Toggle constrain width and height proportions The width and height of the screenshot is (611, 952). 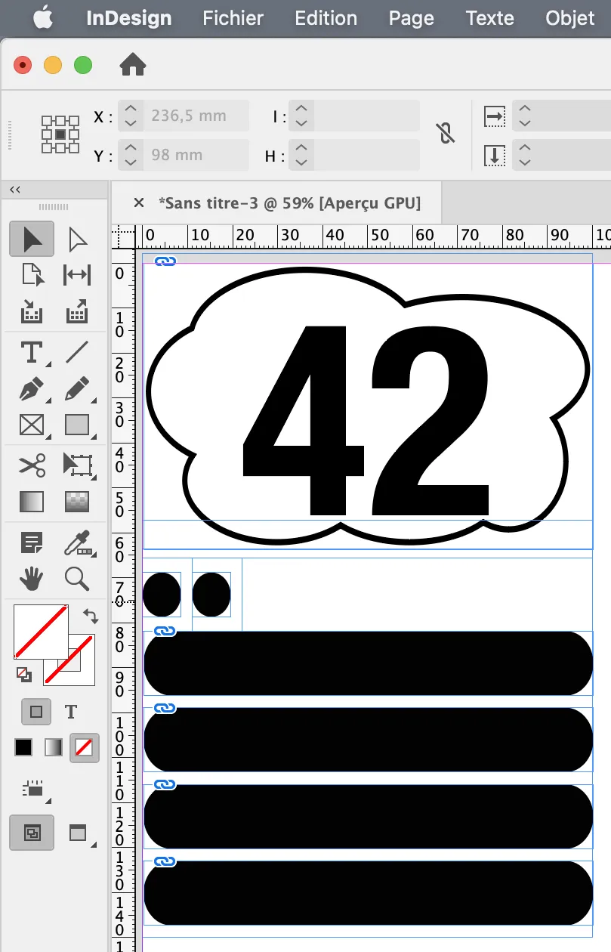[446, 134]
